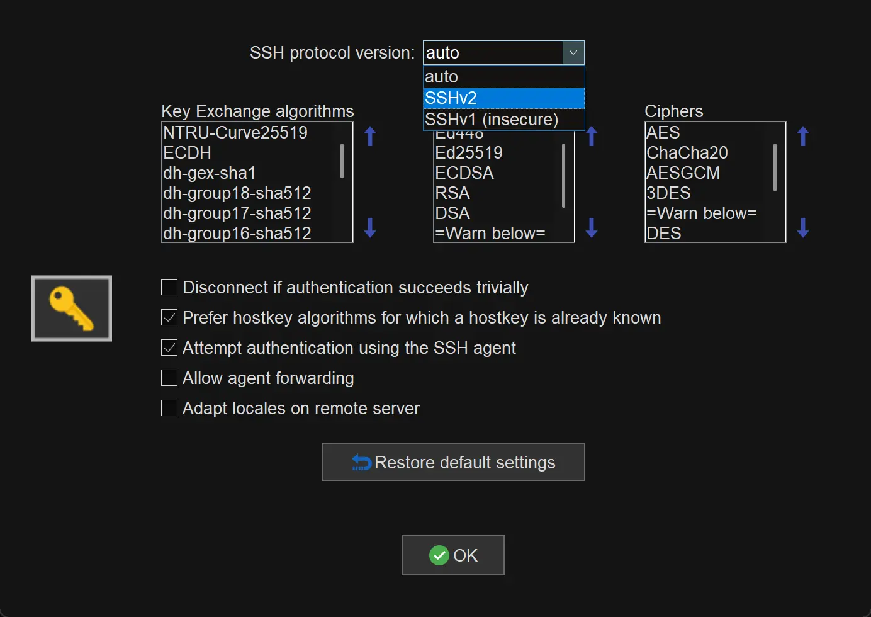
Task: Confirm with the OK button
Action: pos(453,555)
